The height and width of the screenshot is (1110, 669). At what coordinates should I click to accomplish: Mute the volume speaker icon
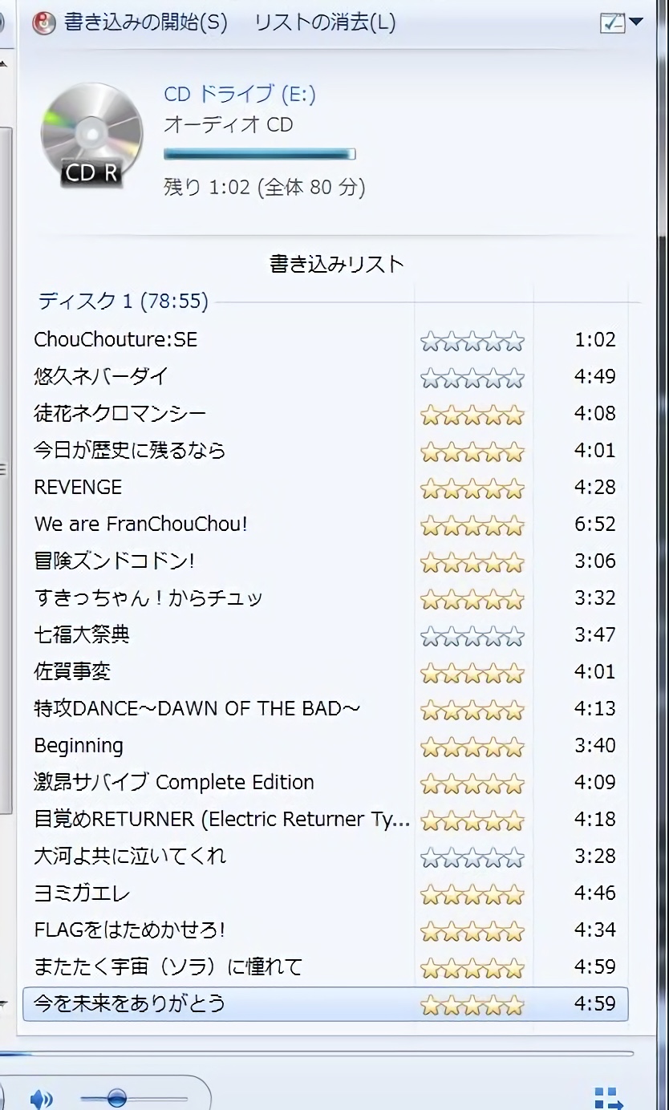coord(41,1098)
